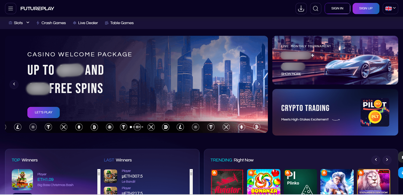Open the Bonanza game thumbnail
The width and height of the screenshot is (403, 195).
point(264,182)
